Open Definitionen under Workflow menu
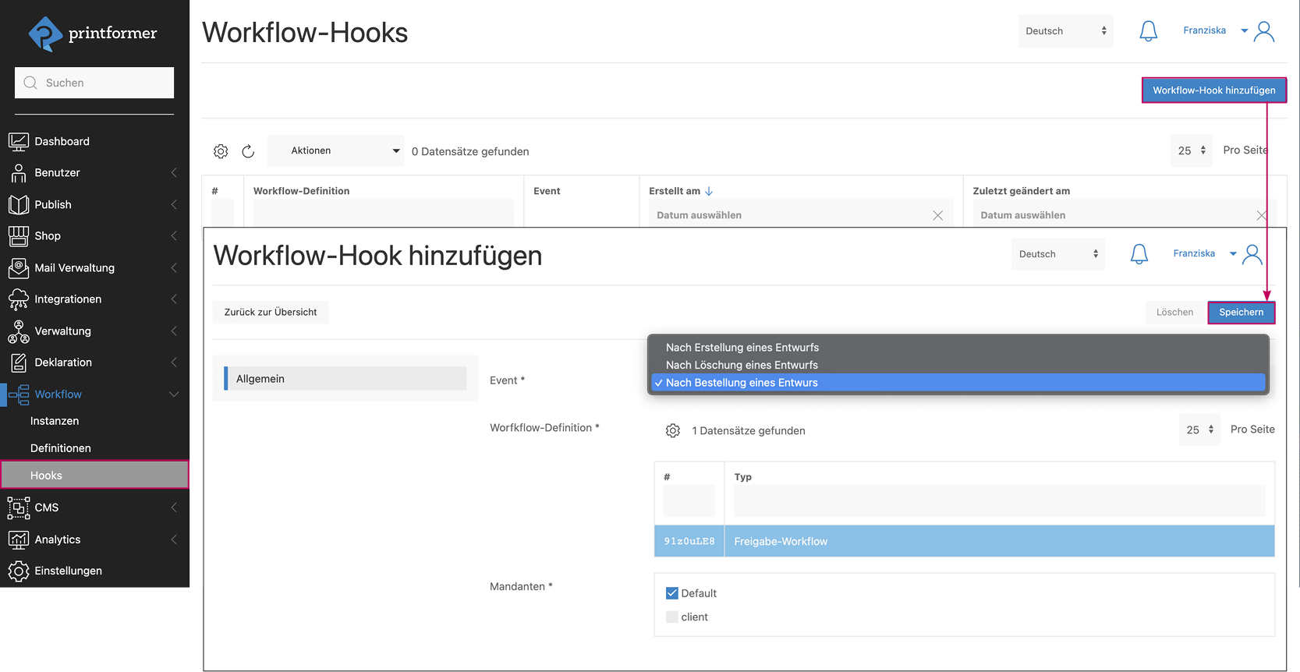 61,448
